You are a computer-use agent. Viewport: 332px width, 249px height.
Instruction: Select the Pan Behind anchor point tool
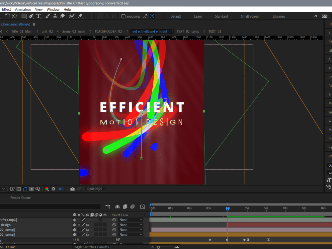[x=15, y=16]
